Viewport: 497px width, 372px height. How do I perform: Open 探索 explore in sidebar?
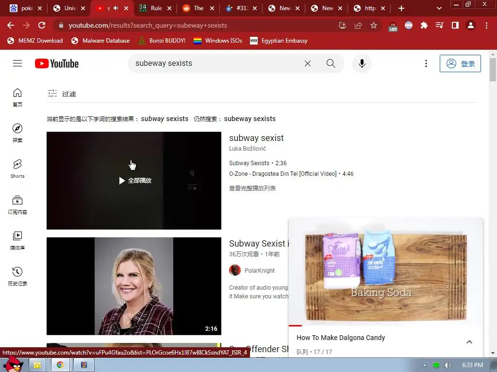(x=17, y=133)
